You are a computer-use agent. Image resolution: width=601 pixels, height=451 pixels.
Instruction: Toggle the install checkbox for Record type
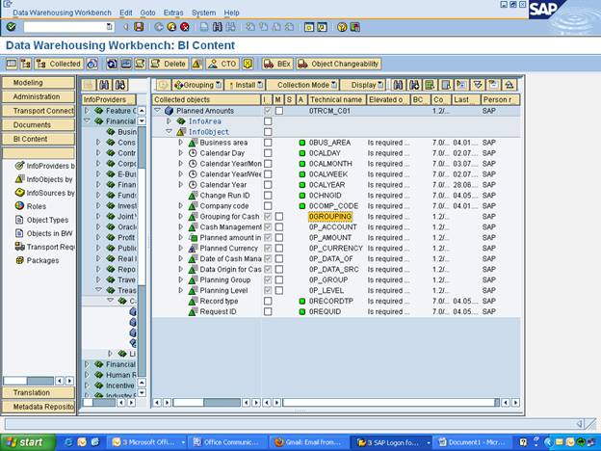[x=268, y=301]
